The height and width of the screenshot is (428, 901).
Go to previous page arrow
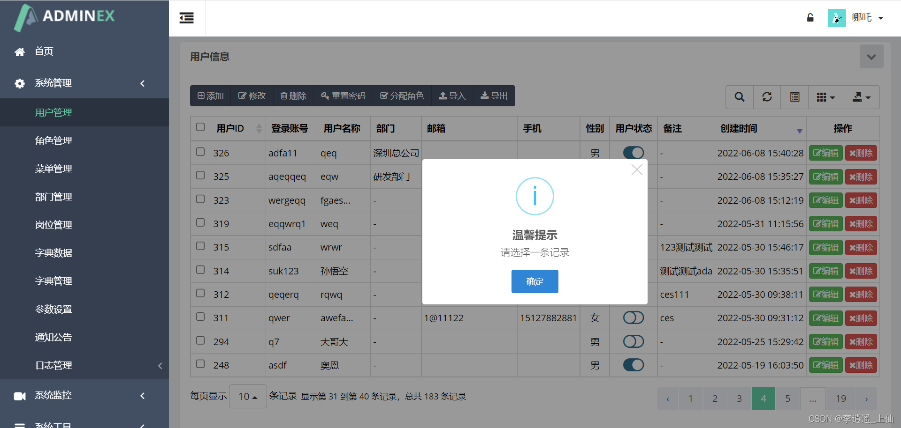[668, 399]
